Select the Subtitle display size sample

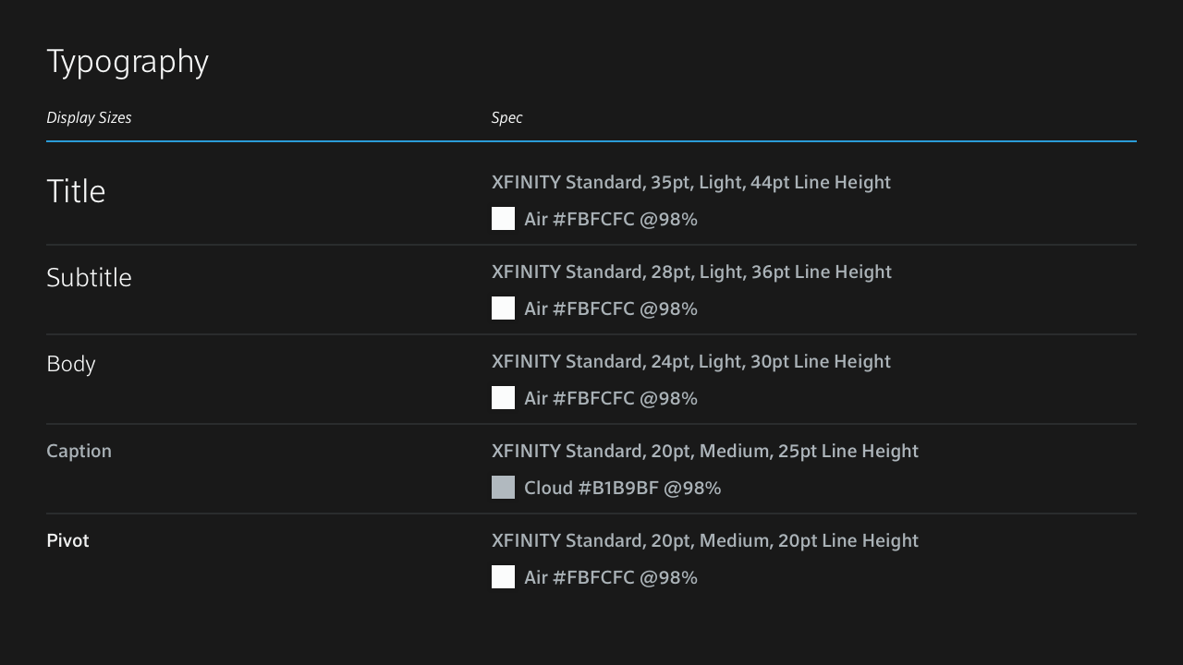coord(89,277)
